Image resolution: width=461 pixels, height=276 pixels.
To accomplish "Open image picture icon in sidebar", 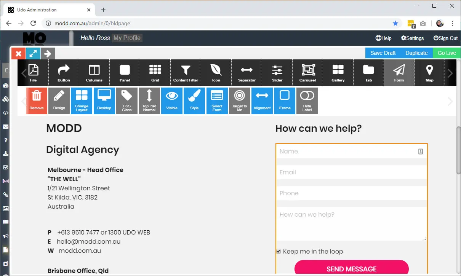I will [x=6, y=208].
